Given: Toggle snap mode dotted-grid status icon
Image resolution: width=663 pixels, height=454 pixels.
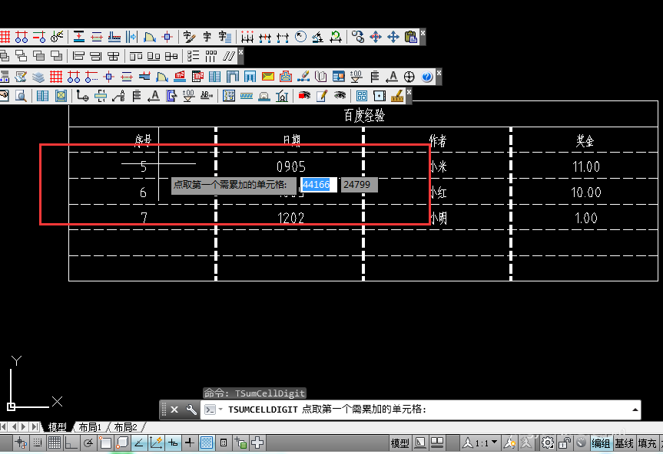Looking at the screenshot, I should pos(37,442).
